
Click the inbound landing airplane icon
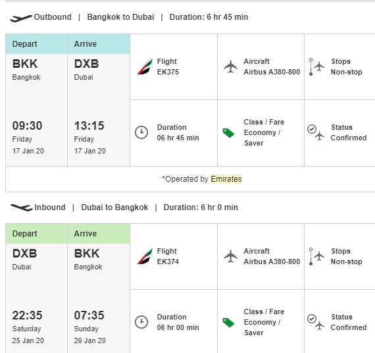(21, 207)
